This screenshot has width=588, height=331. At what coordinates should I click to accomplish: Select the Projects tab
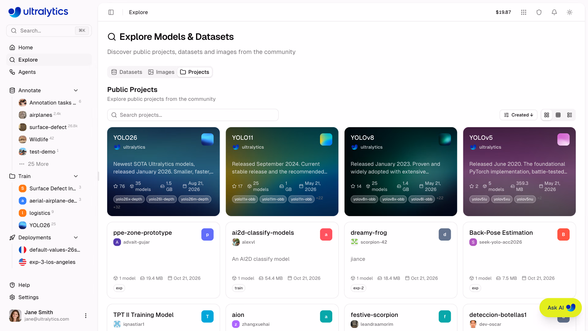pos(195,72)
